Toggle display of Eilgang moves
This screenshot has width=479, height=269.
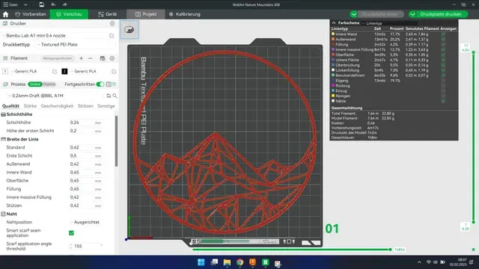click(x=443, y=81)
